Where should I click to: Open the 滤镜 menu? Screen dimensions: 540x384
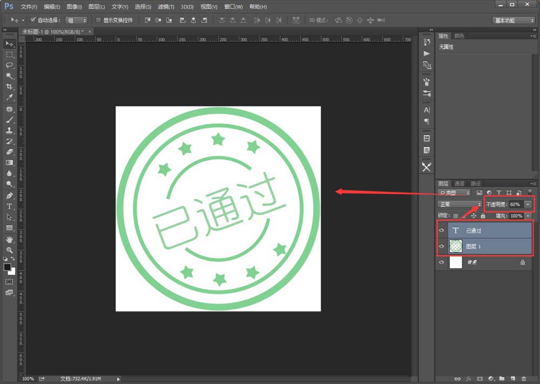pyautogui.click(x=166, y=6)
